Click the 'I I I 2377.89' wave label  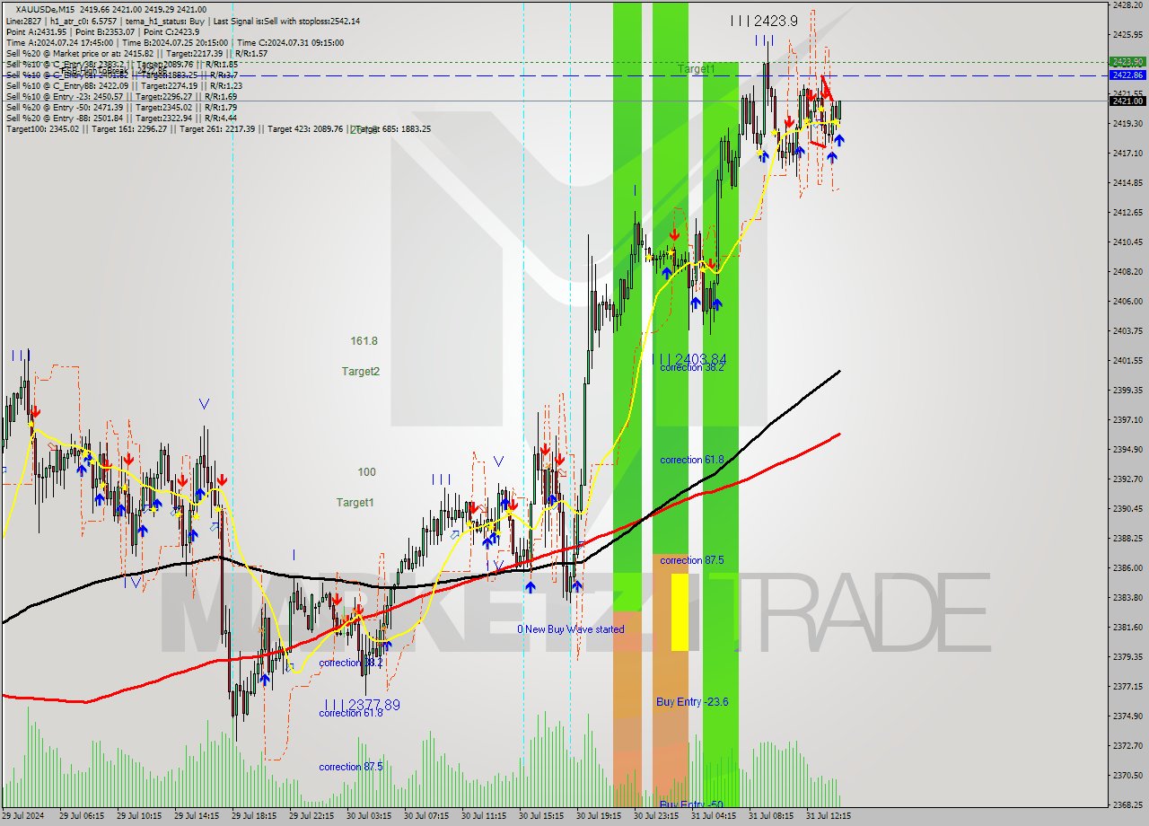tap(363, 705)
